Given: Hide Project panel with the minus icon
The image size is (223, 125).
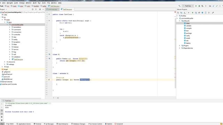Looking at the screenshot, I should click(43, 9).
